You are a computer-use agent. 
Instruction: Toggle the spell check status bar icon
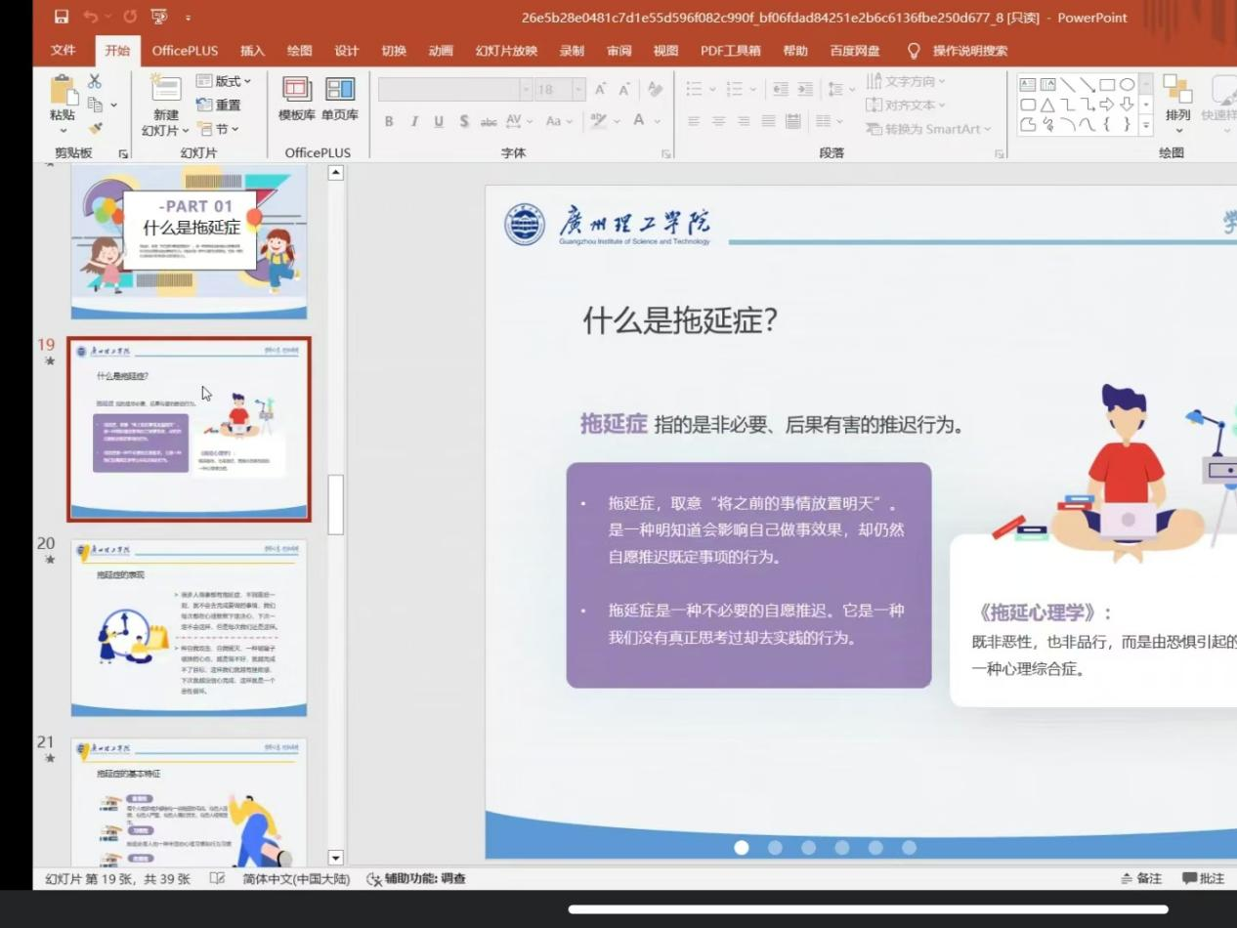point(217,878)
